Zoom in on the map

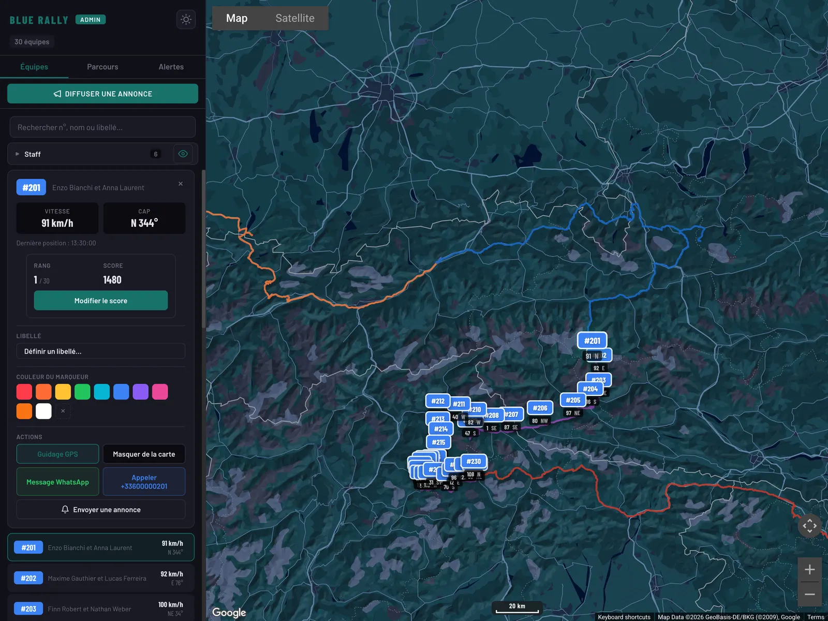tap(810, 570)
